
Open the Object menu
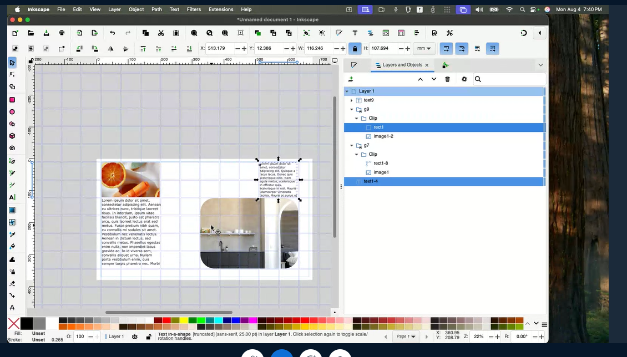(x=136, y=9)
